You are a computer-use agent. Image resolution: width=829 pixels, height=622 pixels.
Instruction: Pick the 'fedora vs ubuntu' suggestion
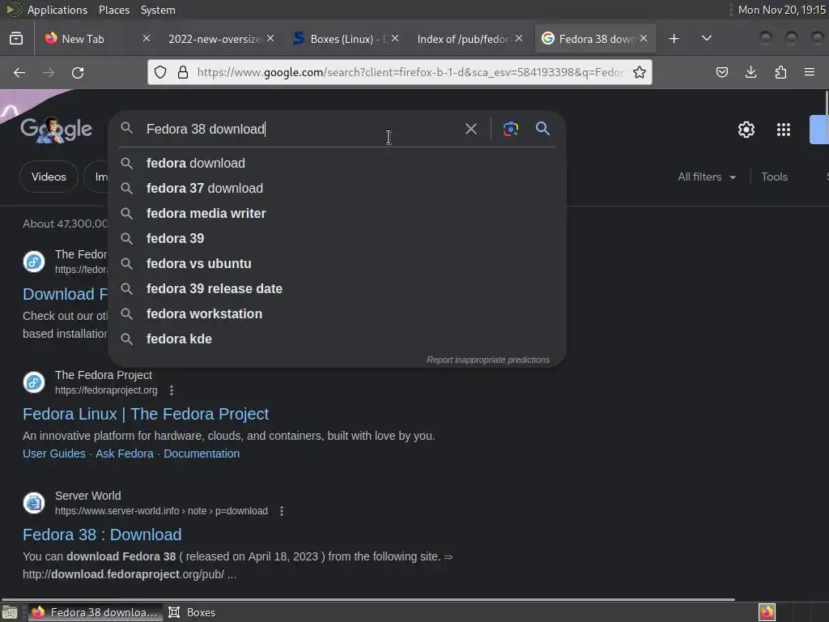point(338,263)
